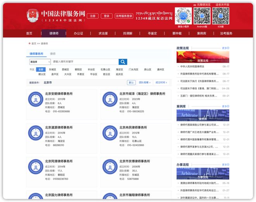Filter by 朝阳区 district
The image size is (256, 202).
78,70
